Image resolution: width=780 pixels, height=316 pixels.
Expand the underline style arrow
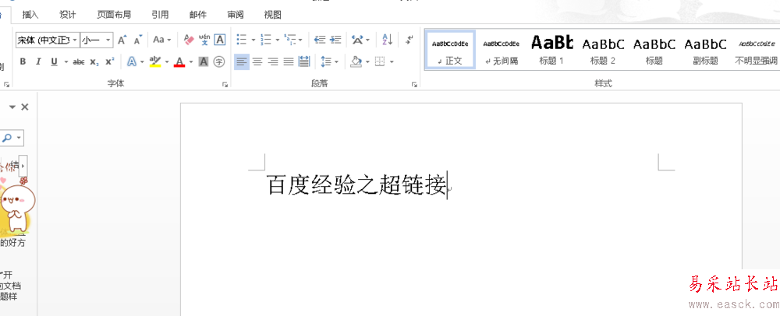(66, 61)
